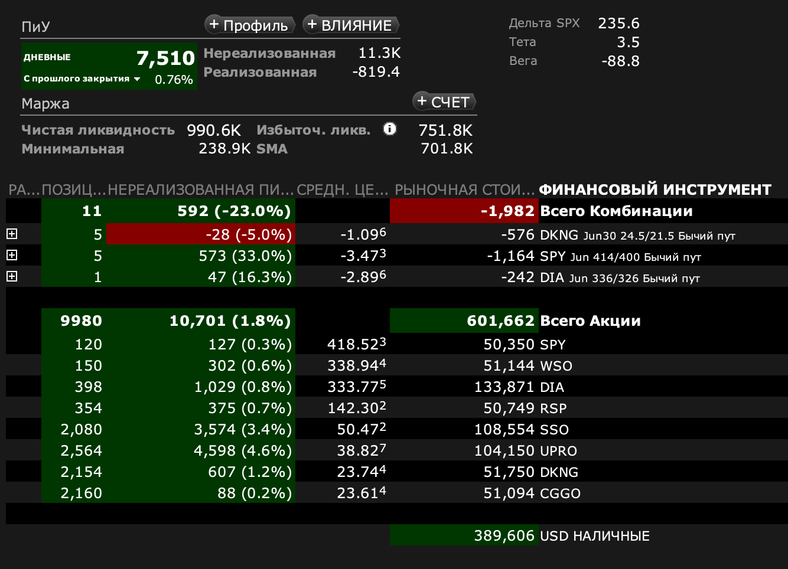This screenshot has height=569, width=788.
Task: Sort by НЕРЕАЛИЗОВАННАЯ ПИ... column header
Action: point(201,189)
